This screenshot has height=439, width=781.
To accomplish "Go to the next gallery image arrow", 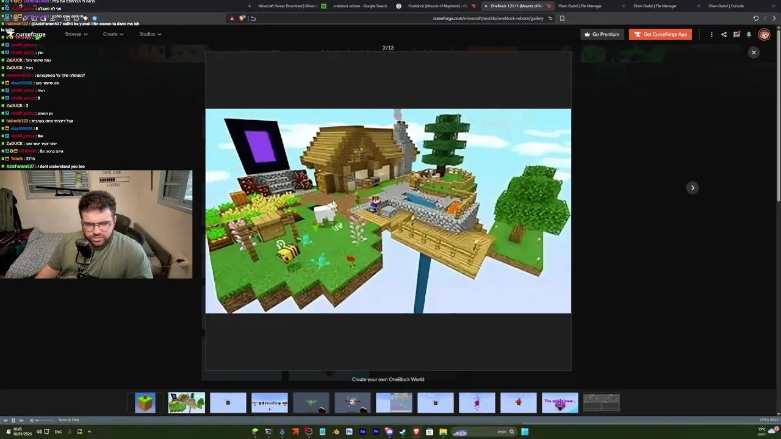I will [x=693, y=188].
